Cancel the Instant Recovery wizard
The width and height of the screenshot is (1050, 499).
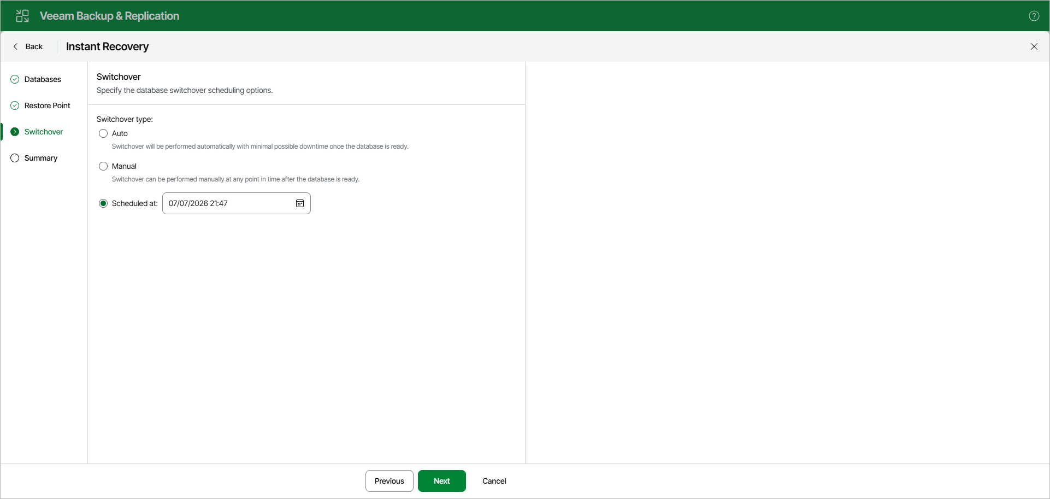(x=494, y=481)
